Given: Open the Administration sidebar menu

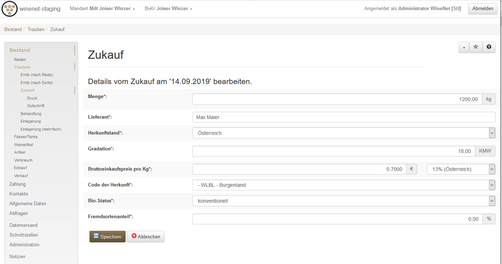Looking at the screenshot, I should 24,245.
